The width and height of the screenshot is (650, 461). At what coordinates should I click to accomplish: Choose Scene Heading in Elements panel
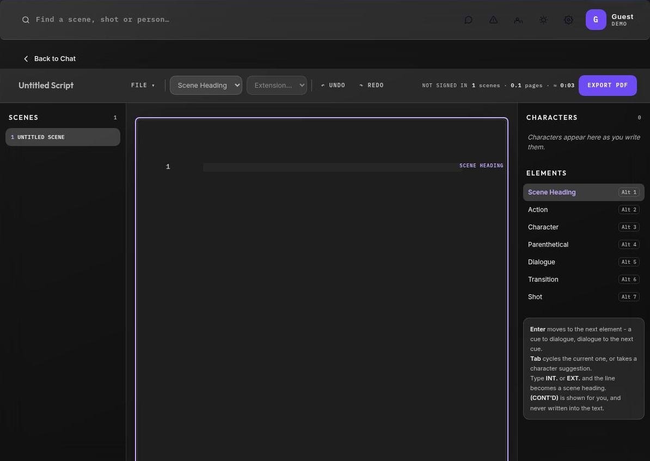coord(584,192)
